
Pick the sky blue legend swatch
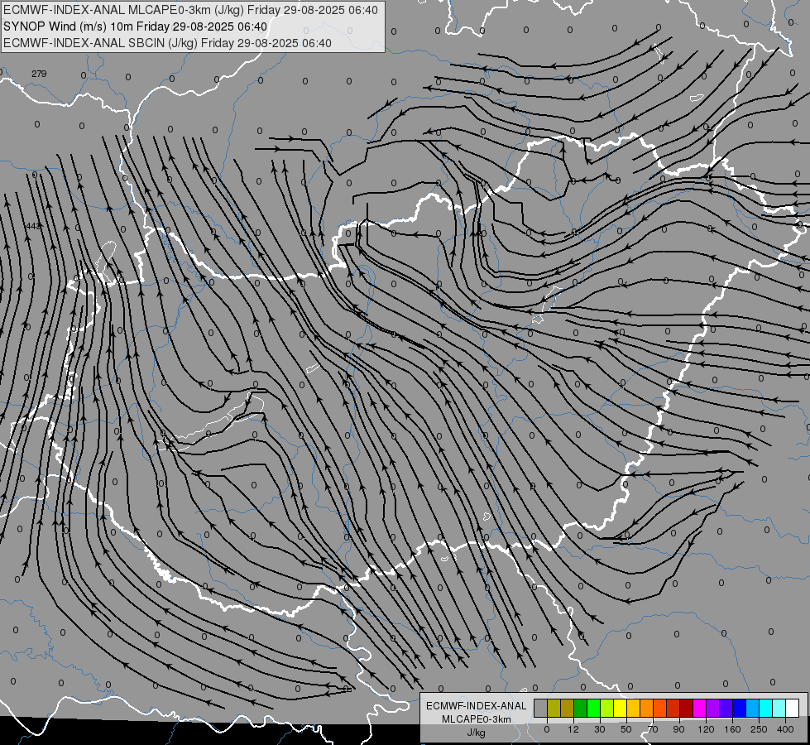(752, 708)
